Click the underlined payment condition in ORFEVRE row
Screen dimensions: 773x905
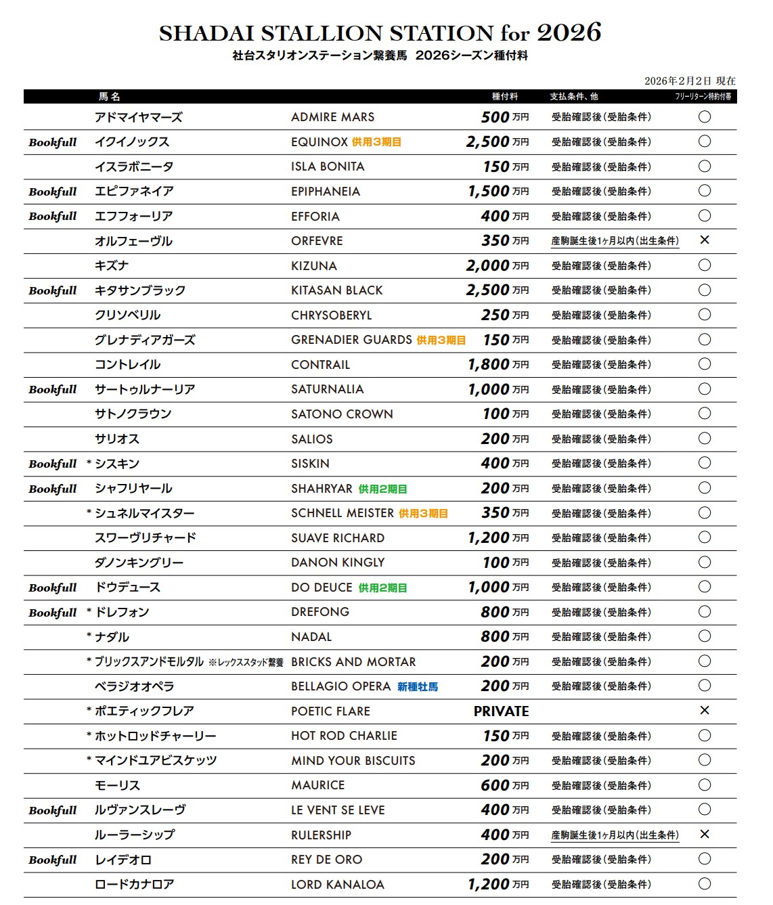tap(615, 241)
